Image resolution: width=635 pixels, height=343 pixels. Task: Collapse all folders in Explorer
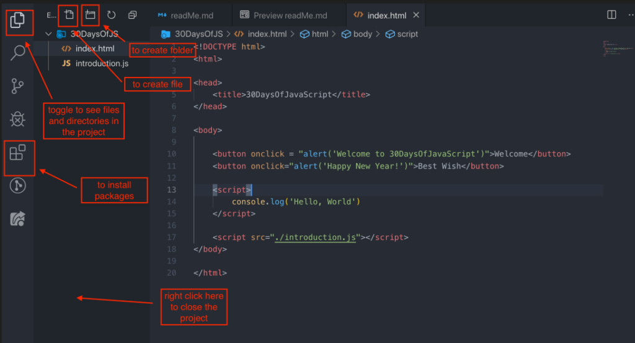[133, 15]
